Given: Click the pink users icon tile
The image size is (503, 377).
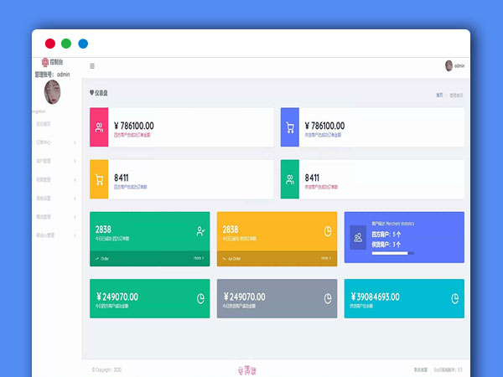Looking at the screenshot, I should pyautogui.click(x=99, y=127).
